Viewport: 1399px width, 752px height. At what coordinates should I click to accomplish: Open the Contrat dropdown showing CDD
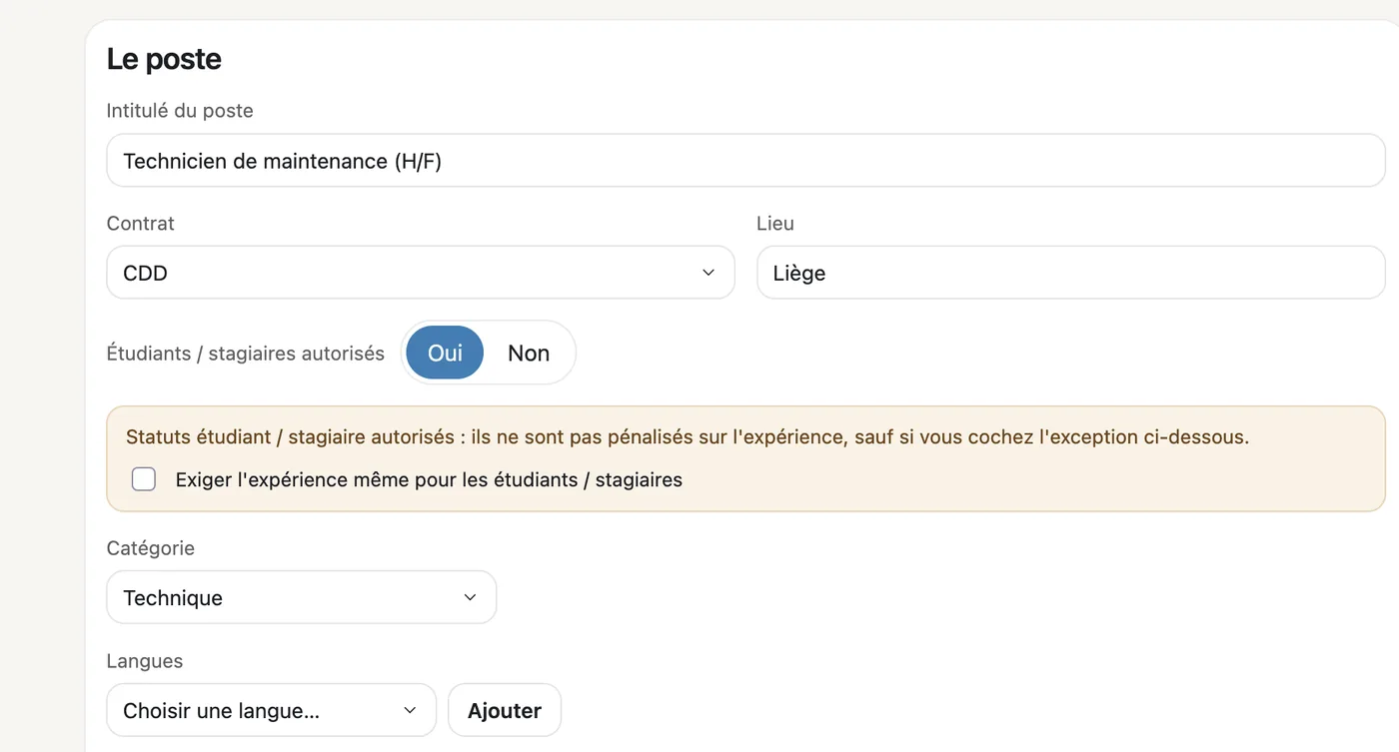click(x=421, y=273)
